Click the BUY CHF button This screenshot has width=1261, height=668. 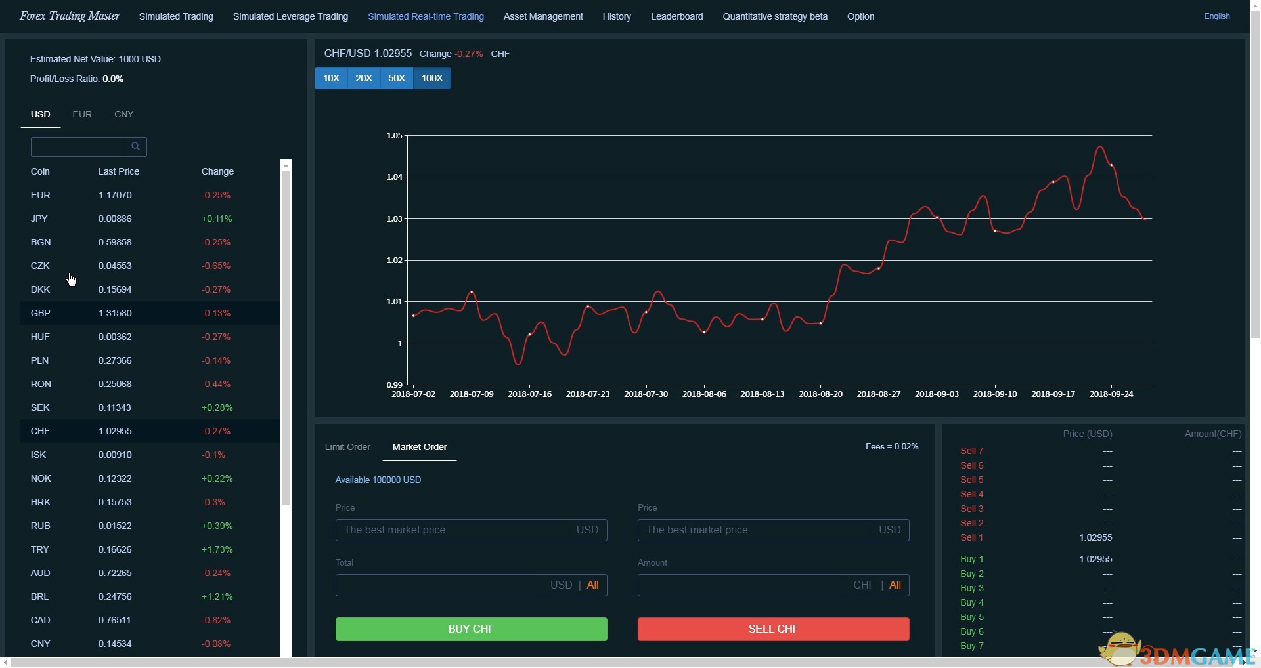click(x=471, y=629)
